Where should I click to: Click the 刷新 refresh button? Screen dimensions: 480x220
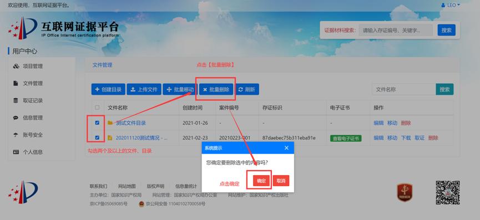[x=247, y=90]
